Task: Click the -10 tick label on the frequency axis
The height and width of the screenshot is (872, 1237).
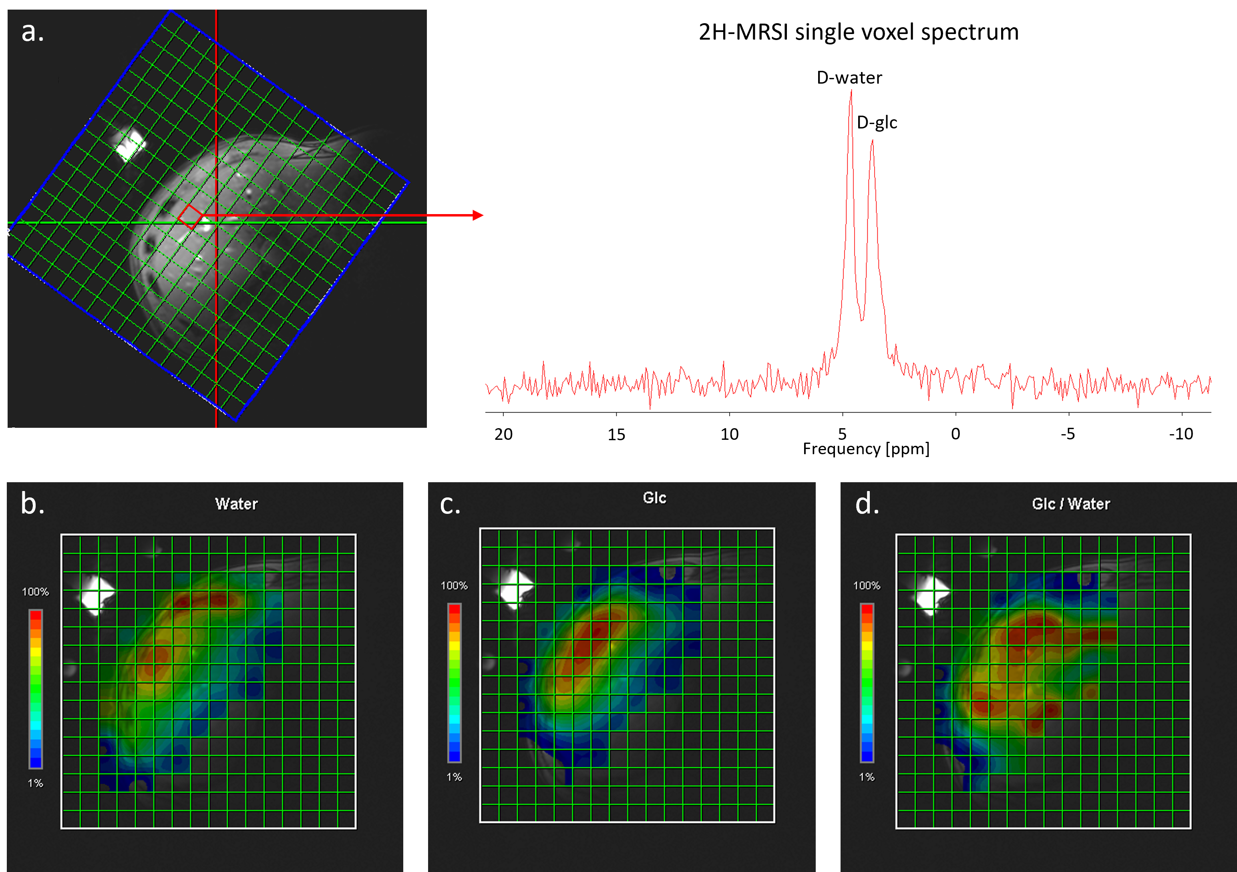Action: pyautogui.click(x=1181, y=434)
